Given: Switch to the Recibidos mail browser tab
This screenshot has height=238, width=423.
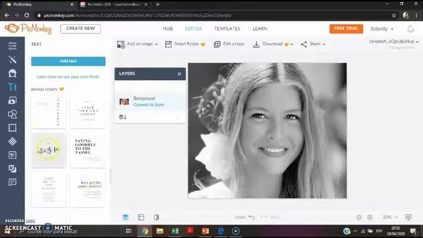Looking at the screenshot, I should coord(114,5).
